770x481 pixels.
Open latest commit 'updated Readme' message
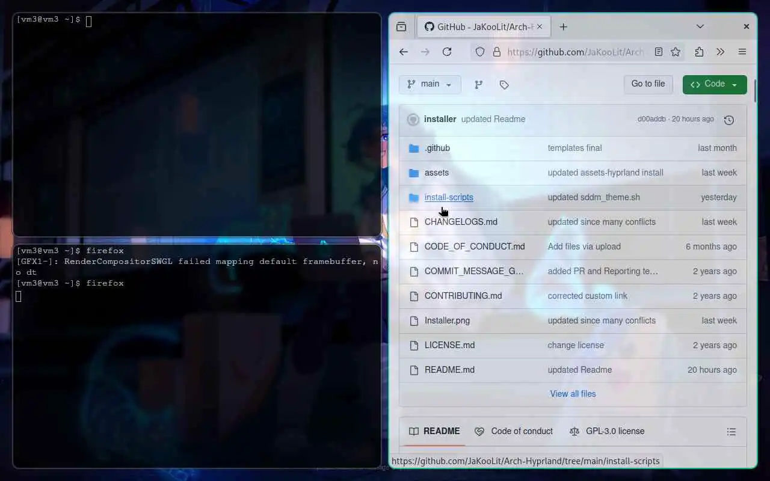point(493,119)
